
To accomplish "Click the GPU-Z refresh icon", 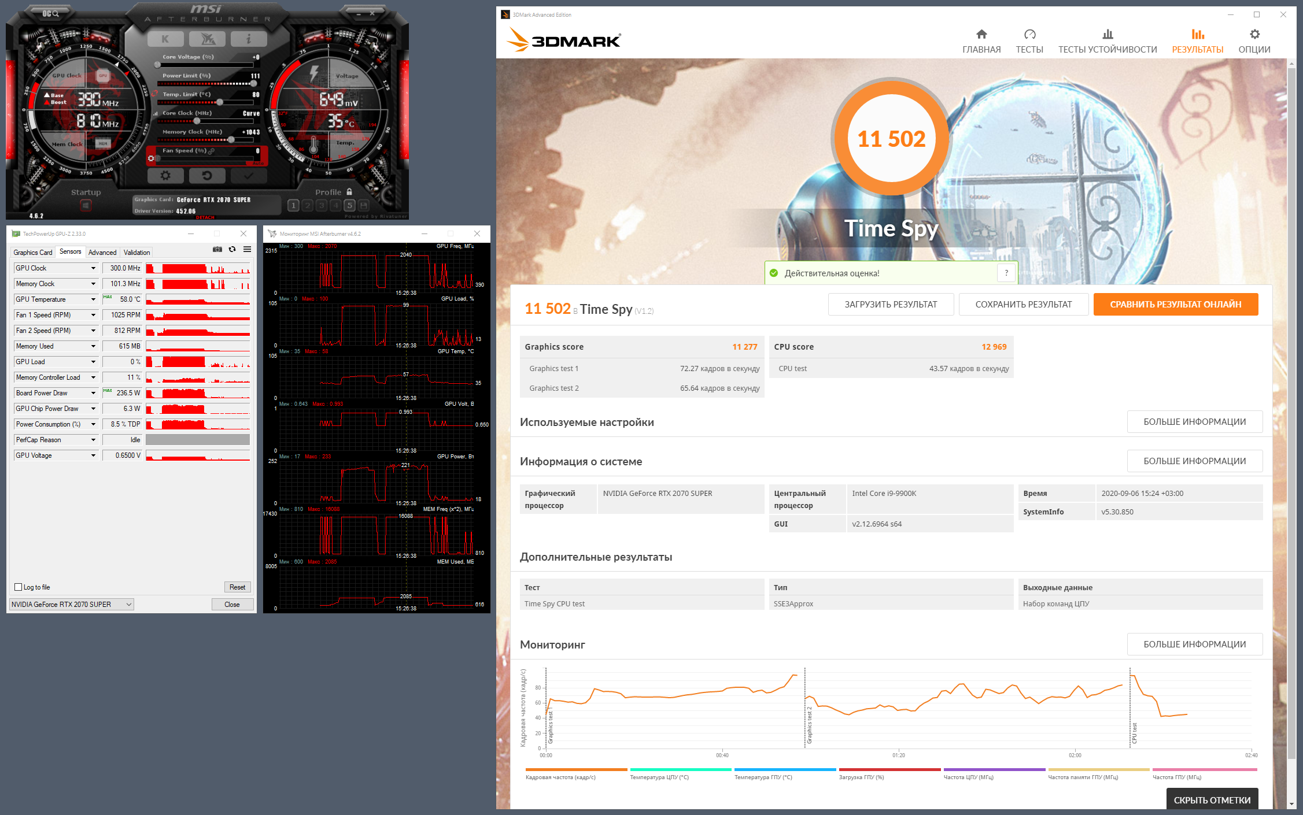I will 232,250.
